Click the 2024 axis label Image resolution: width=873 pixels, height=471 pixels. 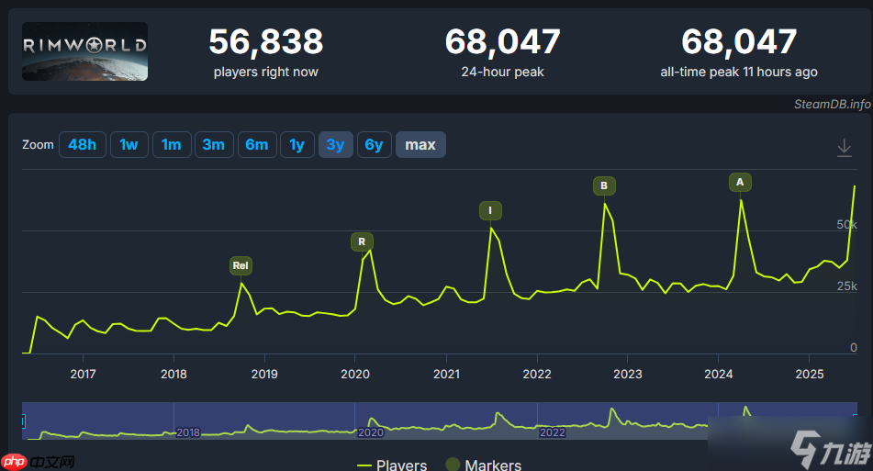(x=718, y=374)
